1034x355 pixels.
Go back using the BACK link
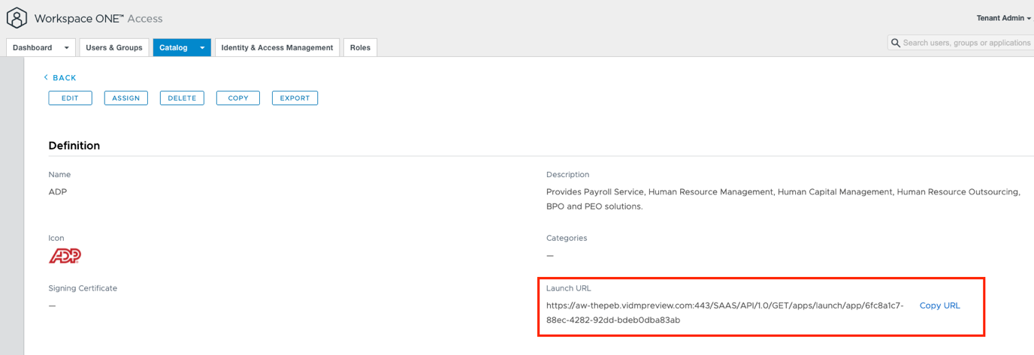(x=60, y=78)
